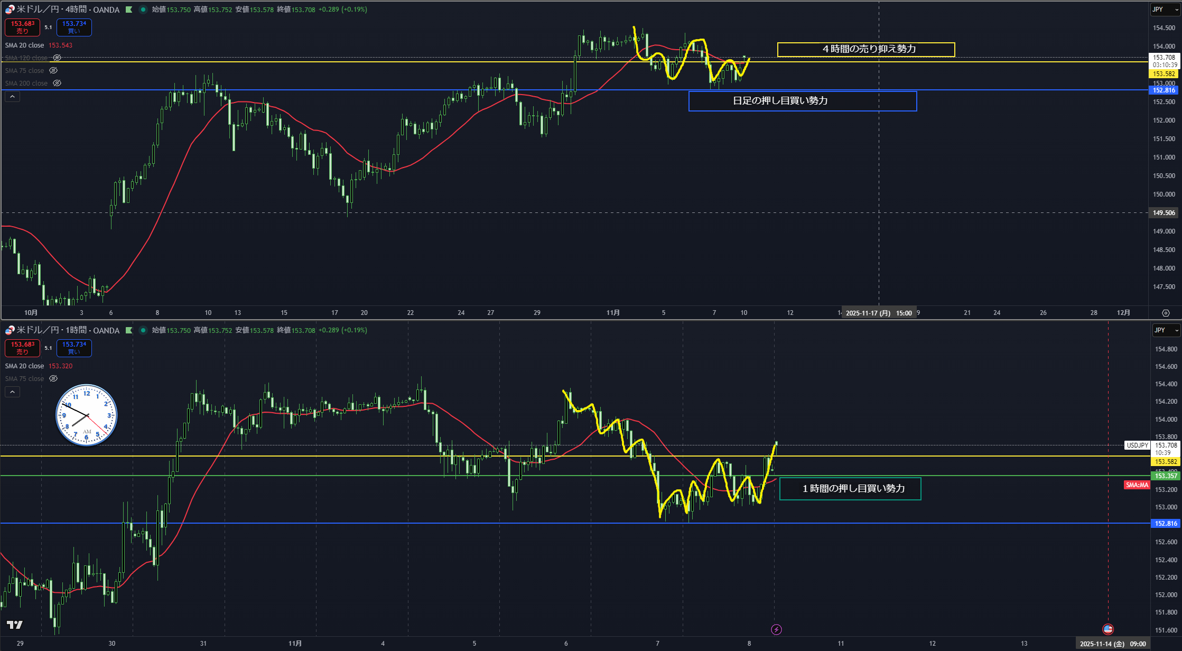Image resolution: width=1182 pixels, height=651 pixels.
Task: Click the US flag economic event icon
Action: (x=1108, y=629)
